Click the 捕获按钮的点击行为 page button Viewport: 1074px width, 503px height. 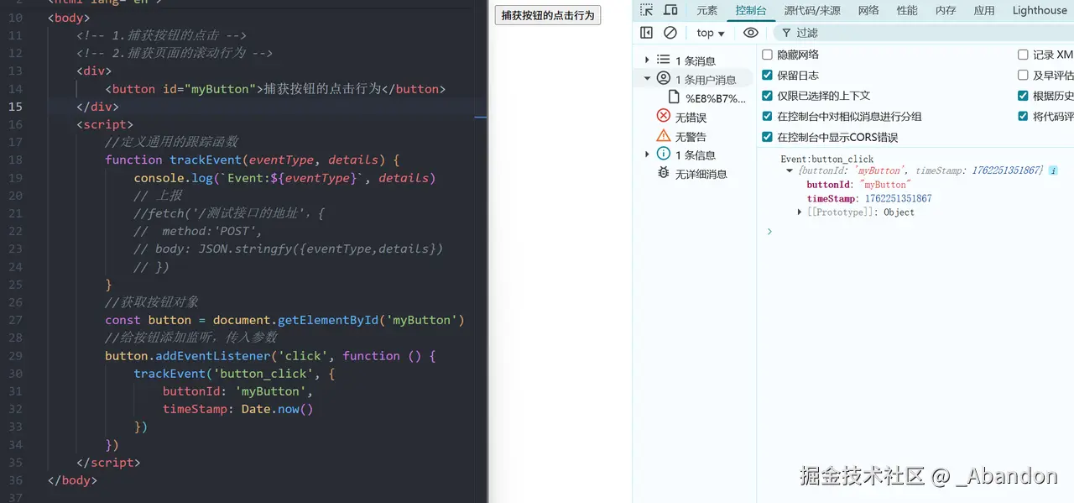coord(548,15)
